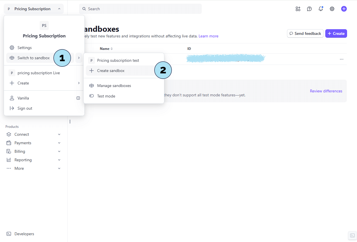Viewport: 357px width, 242px height.
Task: Click the settings gear icon in header
Action: [x=332, y=9]
